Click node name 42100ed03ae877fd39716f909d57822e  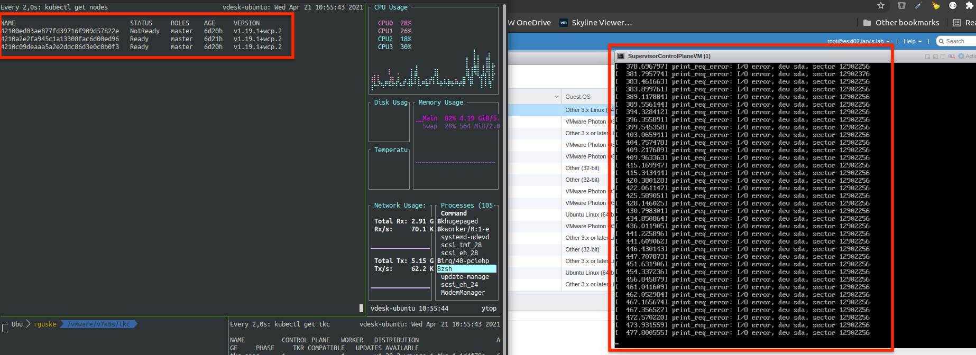tap(60, 31)
